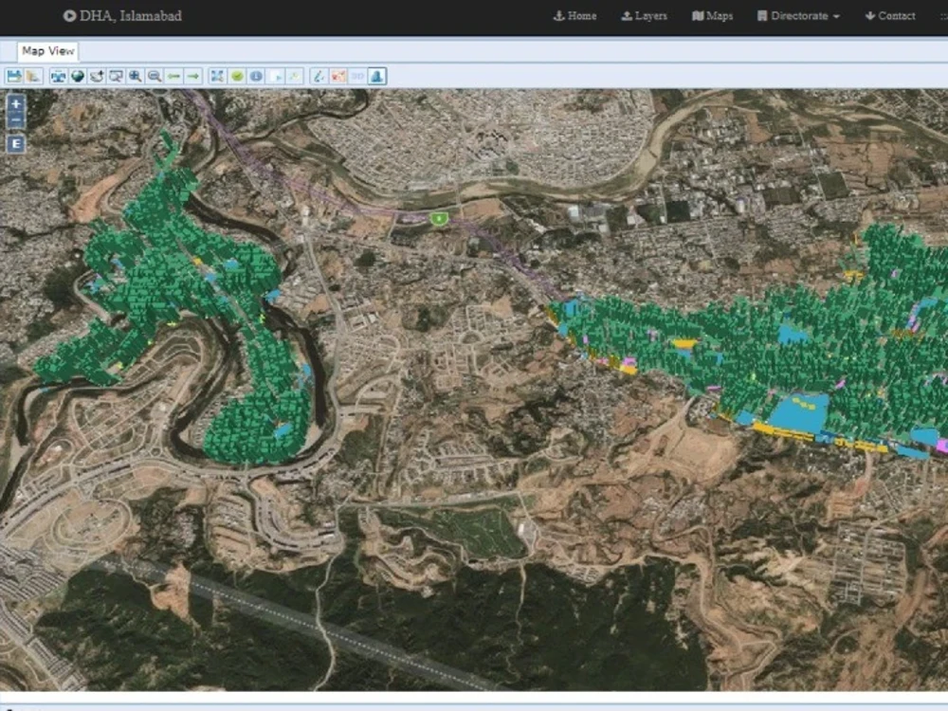The width and height of the screenshot is (948, 711).
Task: Expand the zoom selection box tool
Action: point(115,76)
